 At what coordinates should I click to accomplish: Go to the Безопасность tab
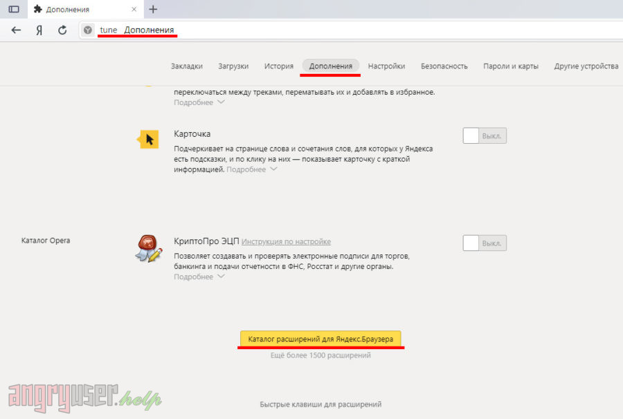click(x=444, y=66)
